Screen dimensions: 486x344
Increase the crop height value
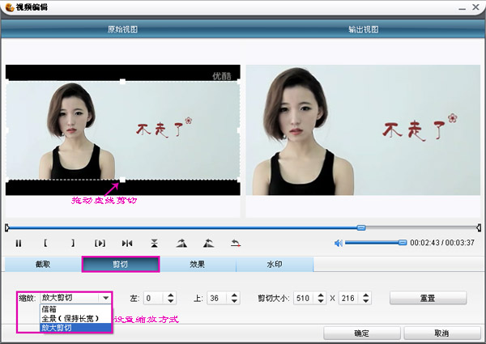366,295
